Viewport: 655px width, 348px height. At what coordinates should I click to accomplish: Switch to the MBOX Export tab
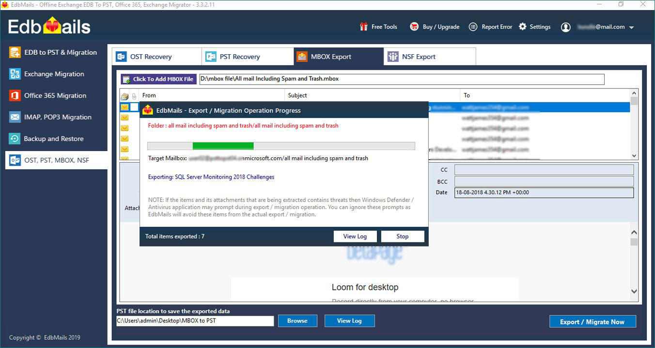tap(339, 57)
